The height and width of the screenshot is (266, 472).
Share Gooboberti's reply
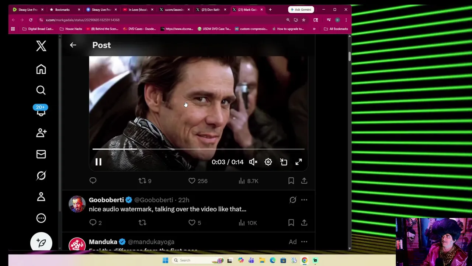tap(304, 223)
